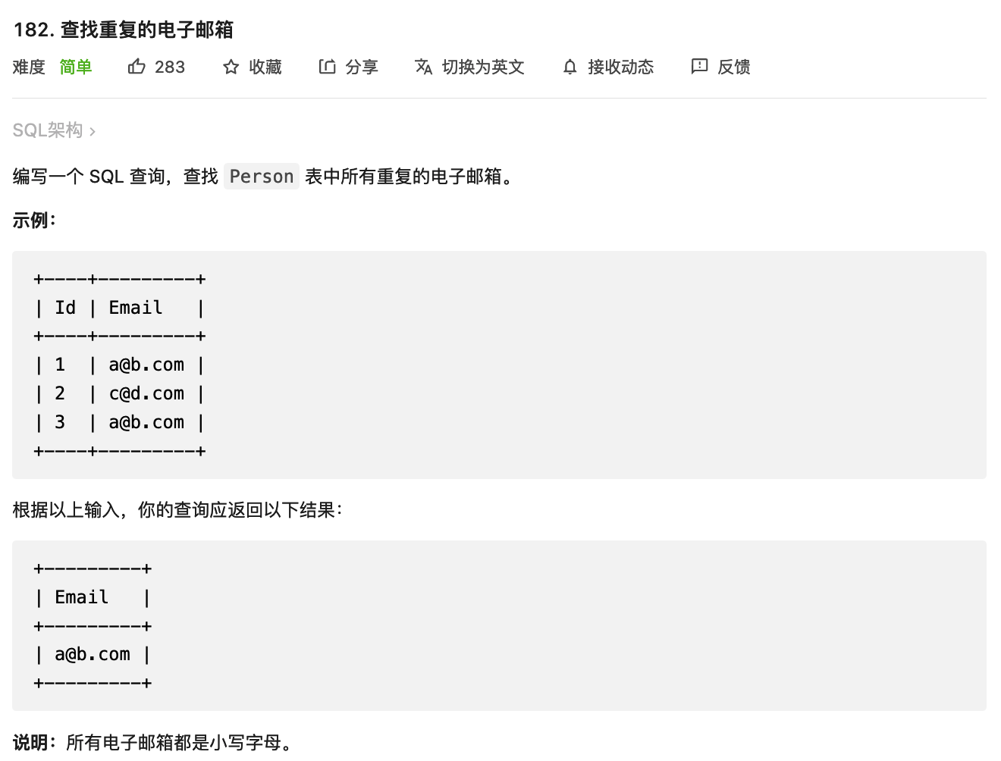The width and height of the screenshot is (1001, 761).
Task: Click the translate language icon
Action: 423,67
